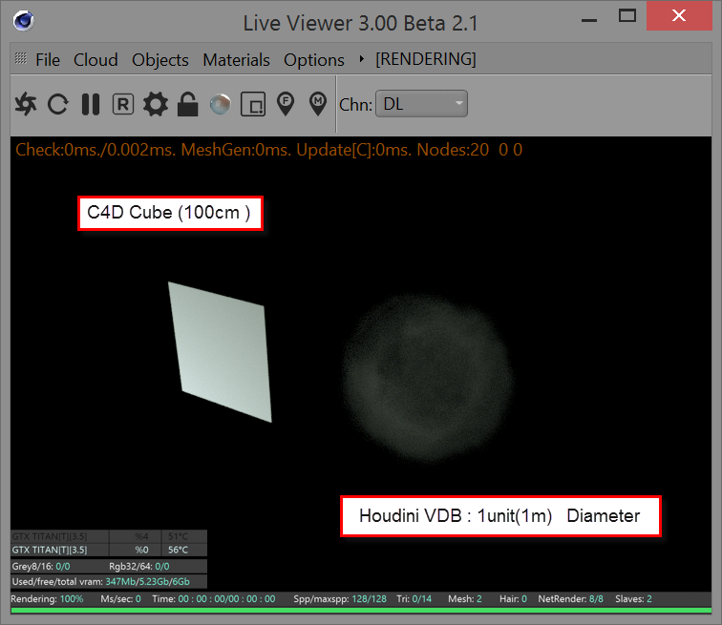Click the green render progress bar
The width and height of the screenshot is (722, 625).
click(361, 611)
